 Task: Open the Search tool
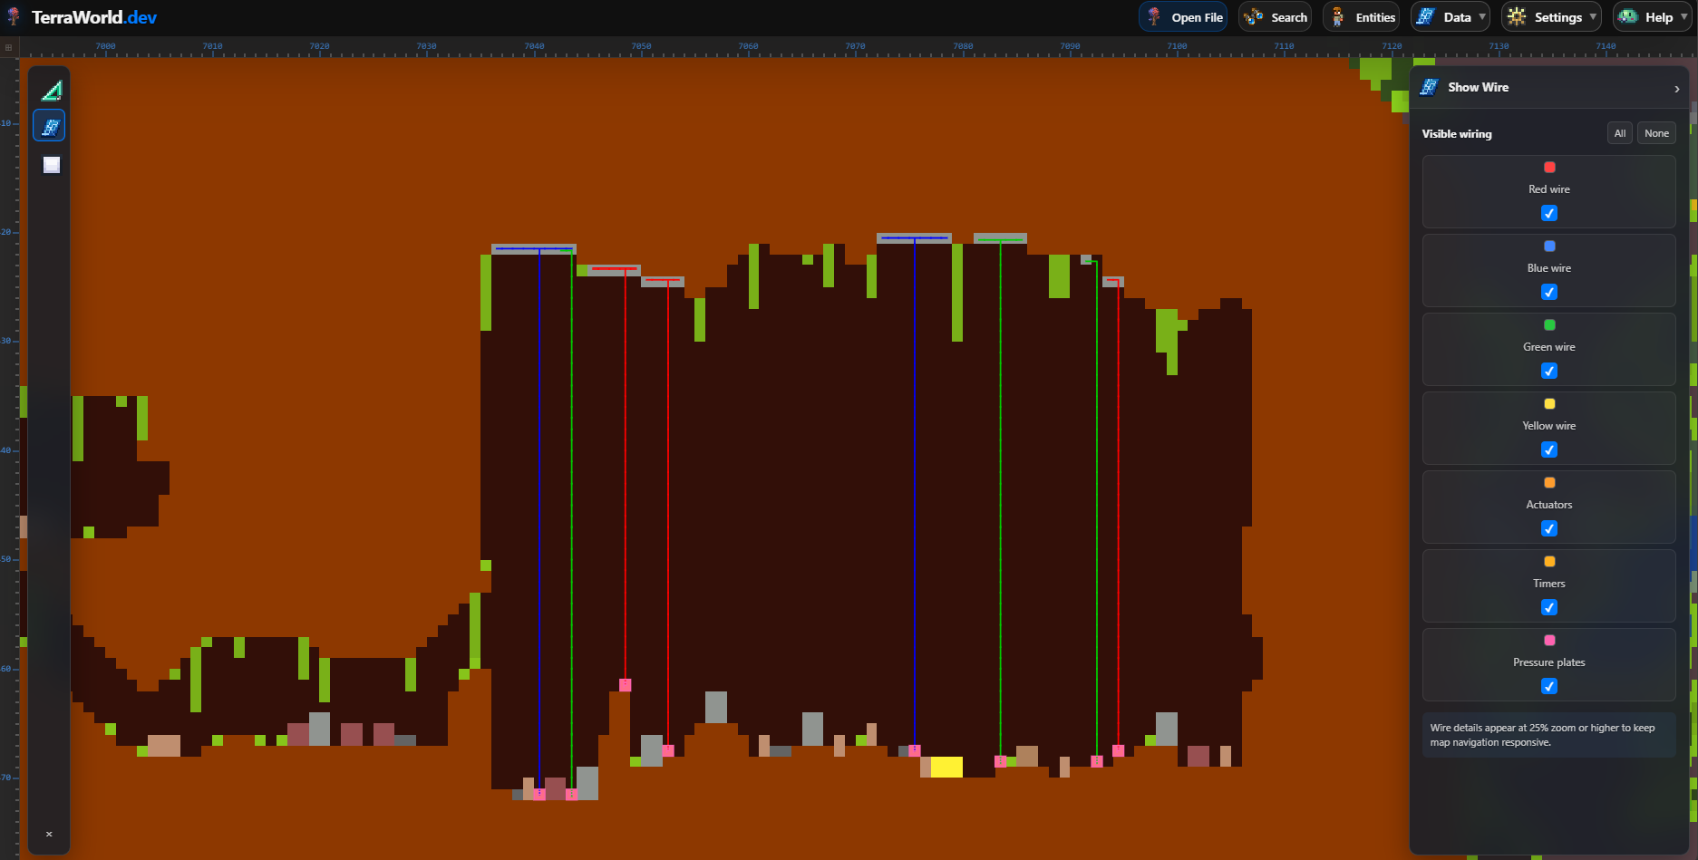click(x=1275, y=17)
